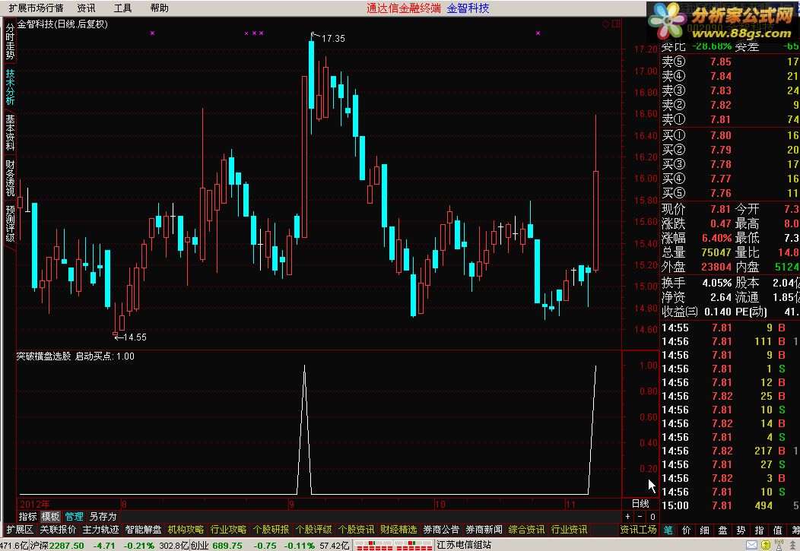This screenshot has width=800, height=551.
Task: Switch to 技术分析 side tab
Action: 10,87
